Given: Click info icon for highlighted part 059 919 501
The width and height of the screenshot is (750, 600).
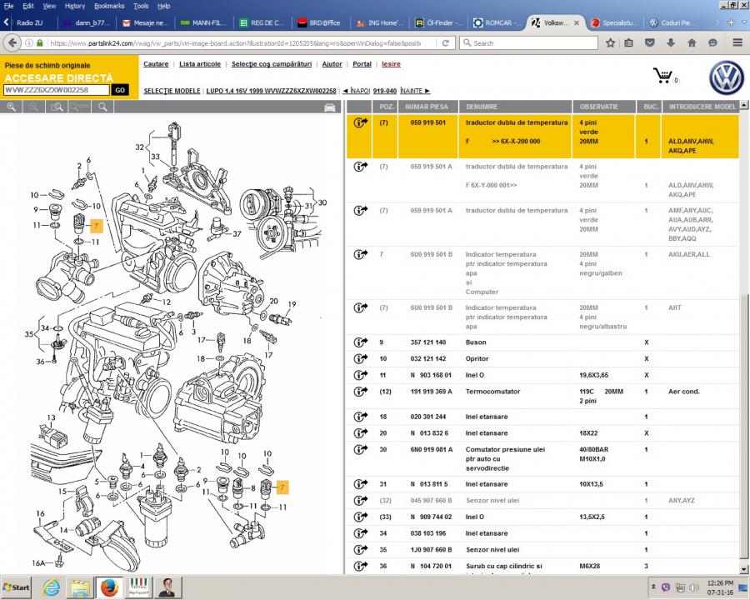Looking at the screenshot, I should pos(360,122).
